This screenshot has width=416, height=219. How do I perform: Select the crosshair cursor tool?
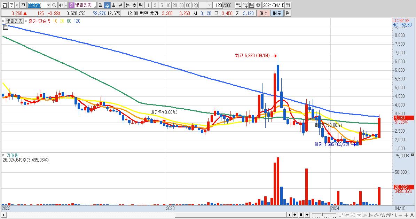(359, 215)
